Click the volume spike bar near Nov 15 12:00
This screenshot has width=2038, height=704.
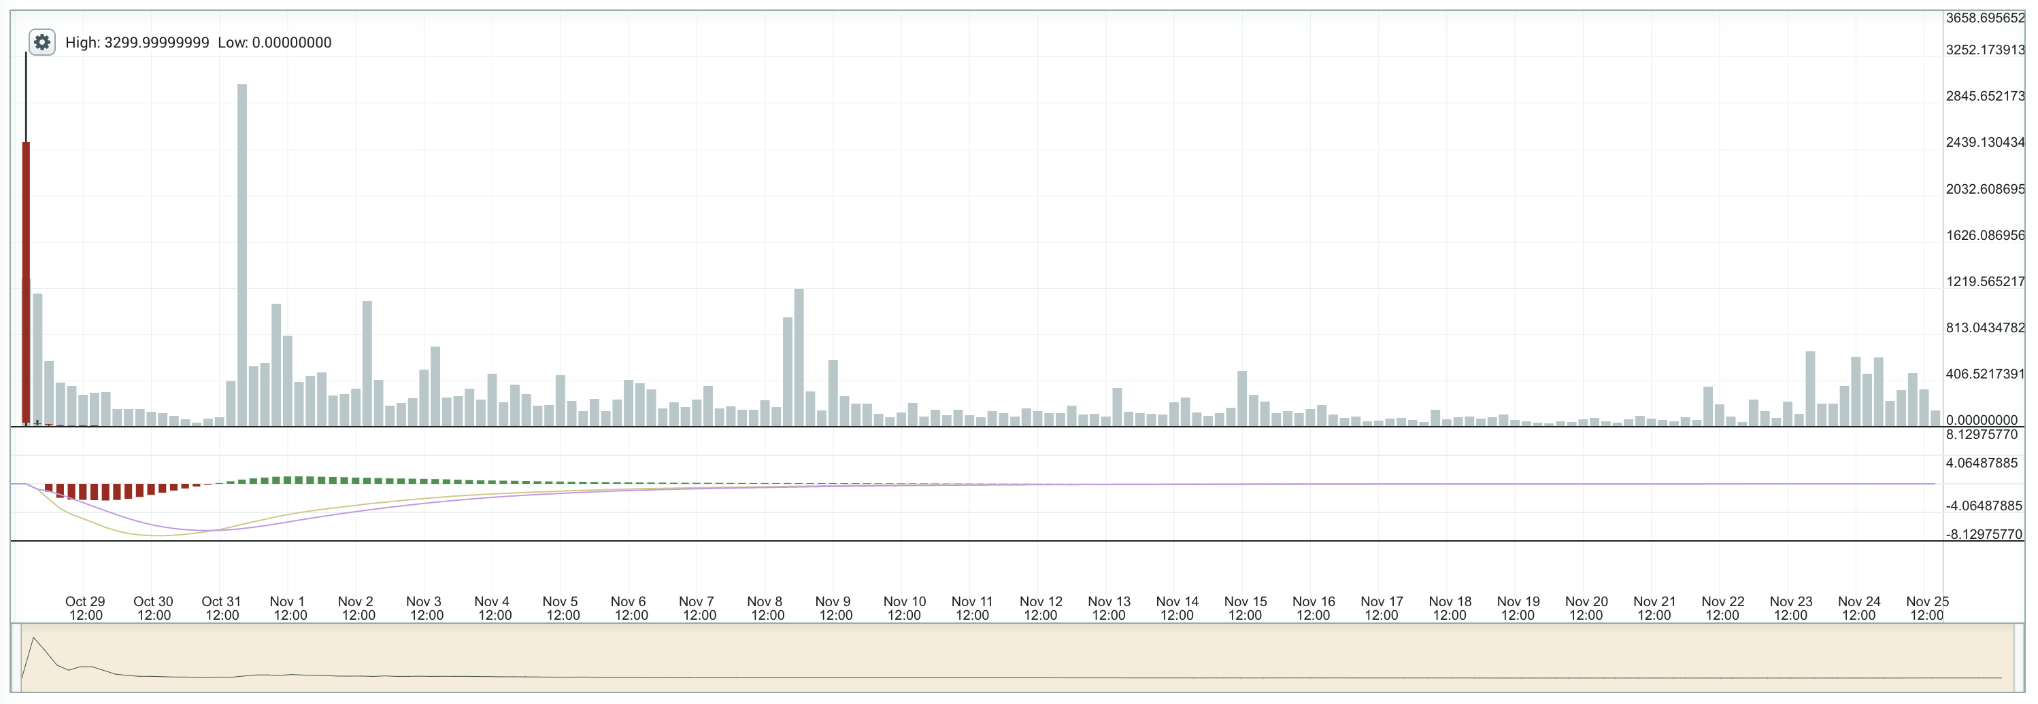(x=1242, y=398)
